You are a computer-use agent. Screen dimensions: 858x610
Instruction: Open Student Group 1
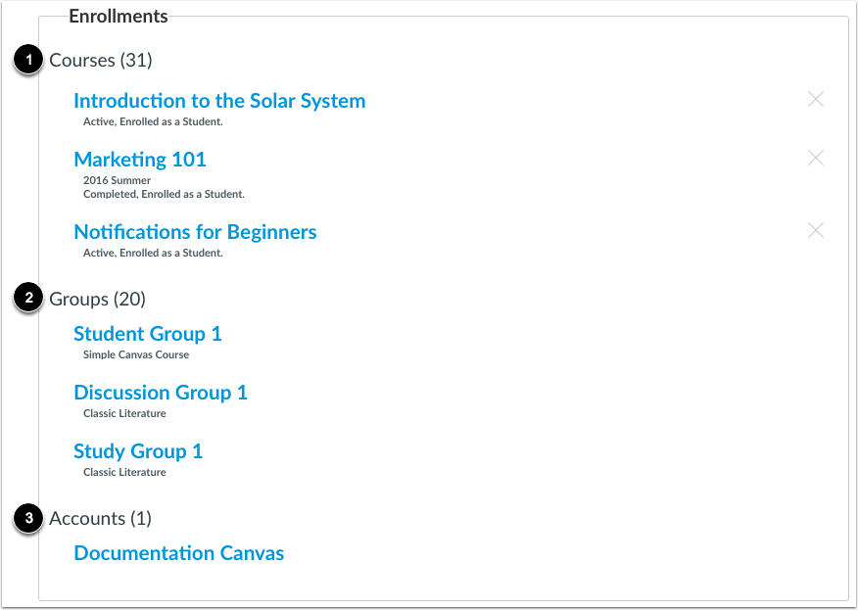pyautogui.click(x=147, y=334)
